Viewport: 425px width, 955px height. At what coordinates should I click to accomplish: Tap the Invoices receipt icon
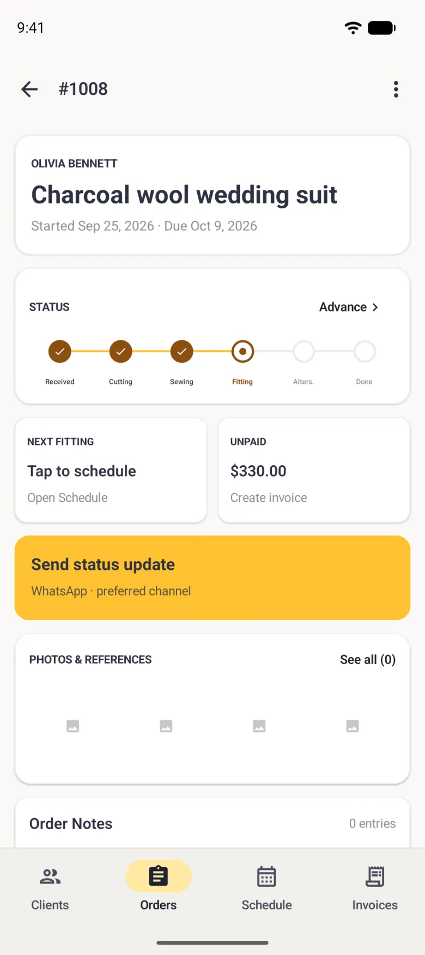pos(375,876)
